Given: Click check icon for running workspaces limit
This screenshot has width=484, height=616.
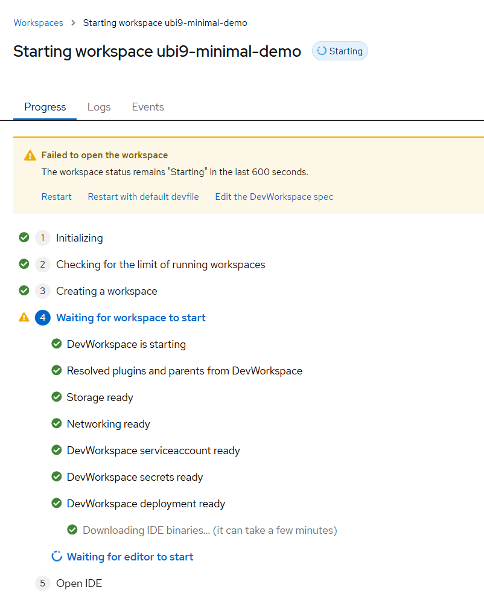Looking at the screenshot, I should coord(24,265).
